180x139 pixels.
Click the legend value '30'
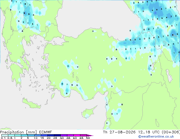[x=62, y=138]
